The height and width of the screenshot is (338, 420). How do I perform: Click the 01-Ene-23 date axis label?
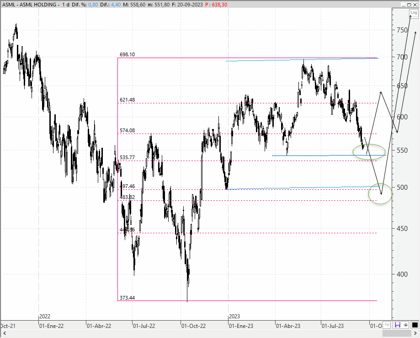pyautogui.click(x=241, y=326)
